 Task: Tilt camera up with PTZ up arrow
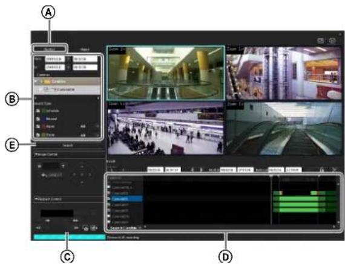[x=82, y=167]
